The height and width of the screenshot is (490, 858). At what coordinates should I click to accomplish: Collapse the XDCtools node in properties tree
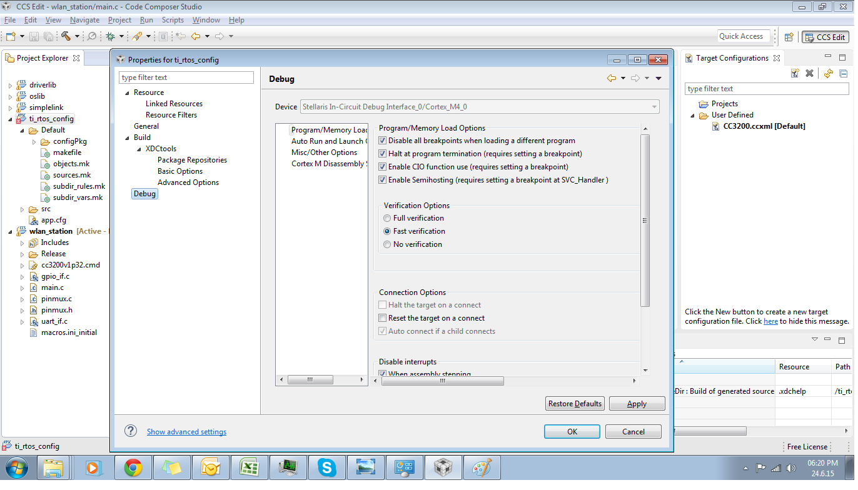click(139, 149)
